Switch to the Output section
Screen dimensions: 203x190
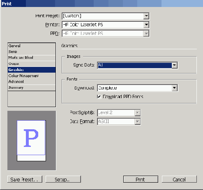[x=32, y=64]
